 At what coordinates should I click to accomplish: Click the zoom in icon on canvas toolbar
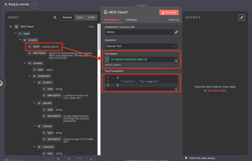point(58,158)
